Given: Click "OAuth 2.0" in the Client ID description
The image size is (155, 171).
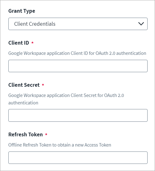Looking at the screenshot, I should pyautogui.click(x=105, y=53).
